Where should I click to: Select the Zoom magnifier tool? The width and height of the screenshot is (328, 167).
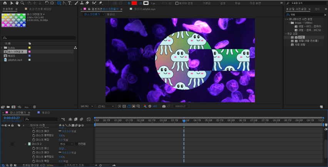tap(22, 3)
